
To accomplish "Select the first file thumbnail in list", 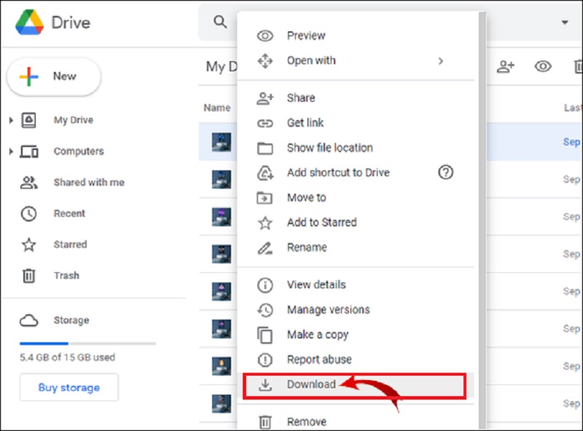I will click(222, 141).
